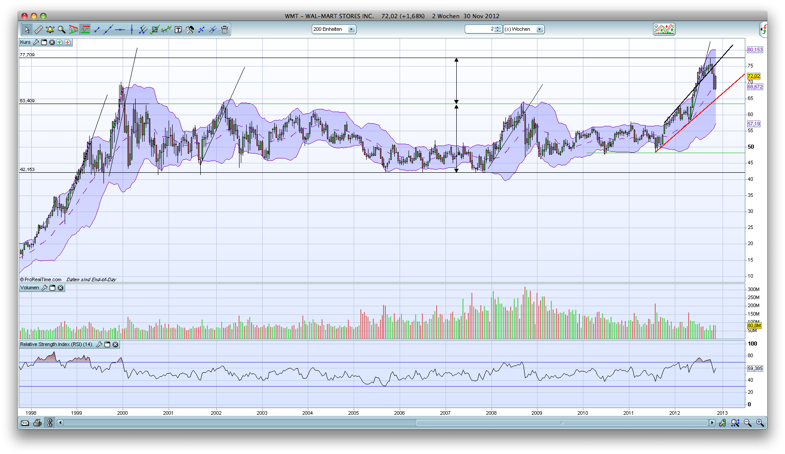Screen dimensions: 785x454
Task: Select the crossed parallel lines tool
Action: click(x=213, y=29)
